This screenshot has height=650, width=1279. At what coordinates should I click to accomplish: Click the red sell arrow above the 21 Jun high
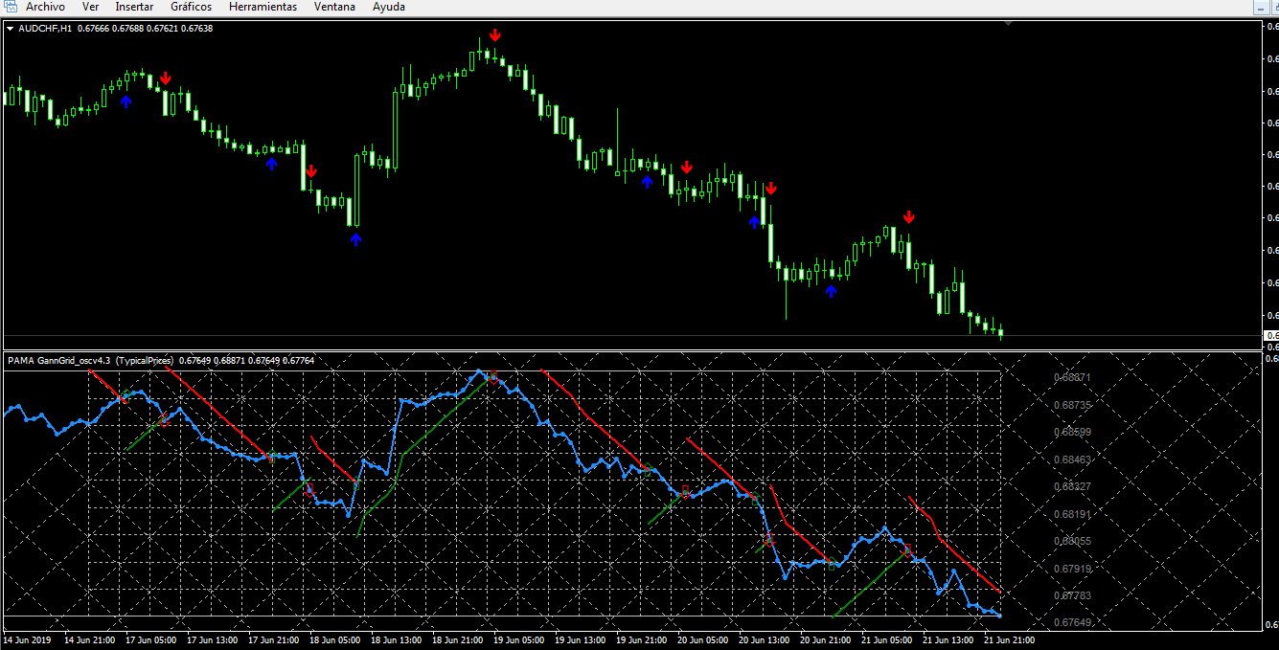click(x=909, y=216)
